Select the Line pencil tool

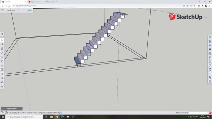point(2,53)
